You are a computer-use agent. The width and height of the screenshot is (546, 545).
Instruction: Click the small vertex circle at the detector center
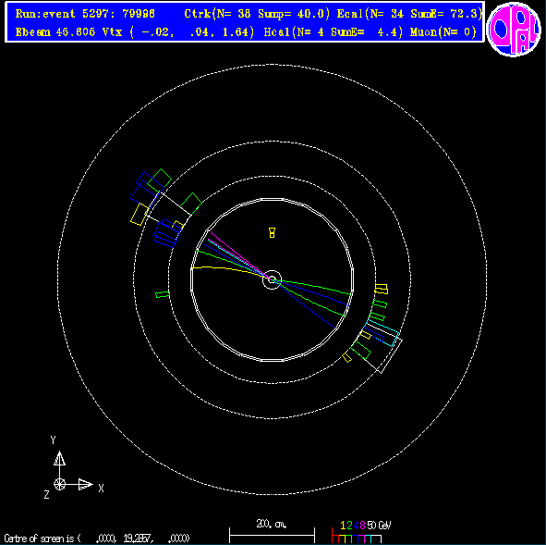click(x=272, y=279)
